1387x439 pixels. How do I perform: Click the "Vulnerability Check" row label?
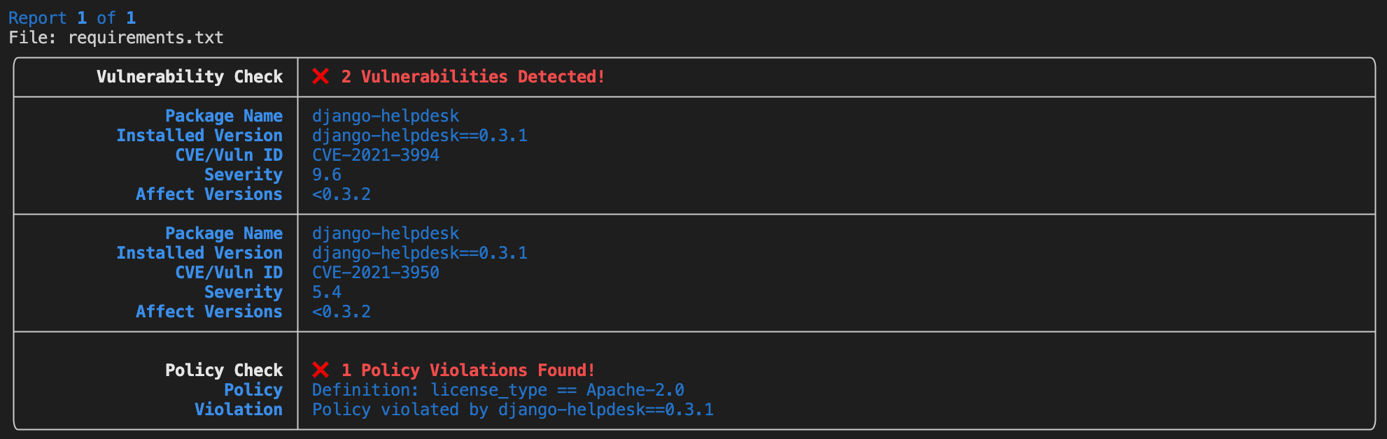(x=190, y=76)
